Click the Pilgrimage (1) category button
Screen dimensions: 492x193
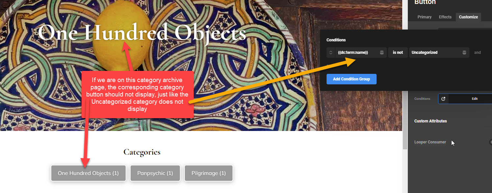click(209, 173)
